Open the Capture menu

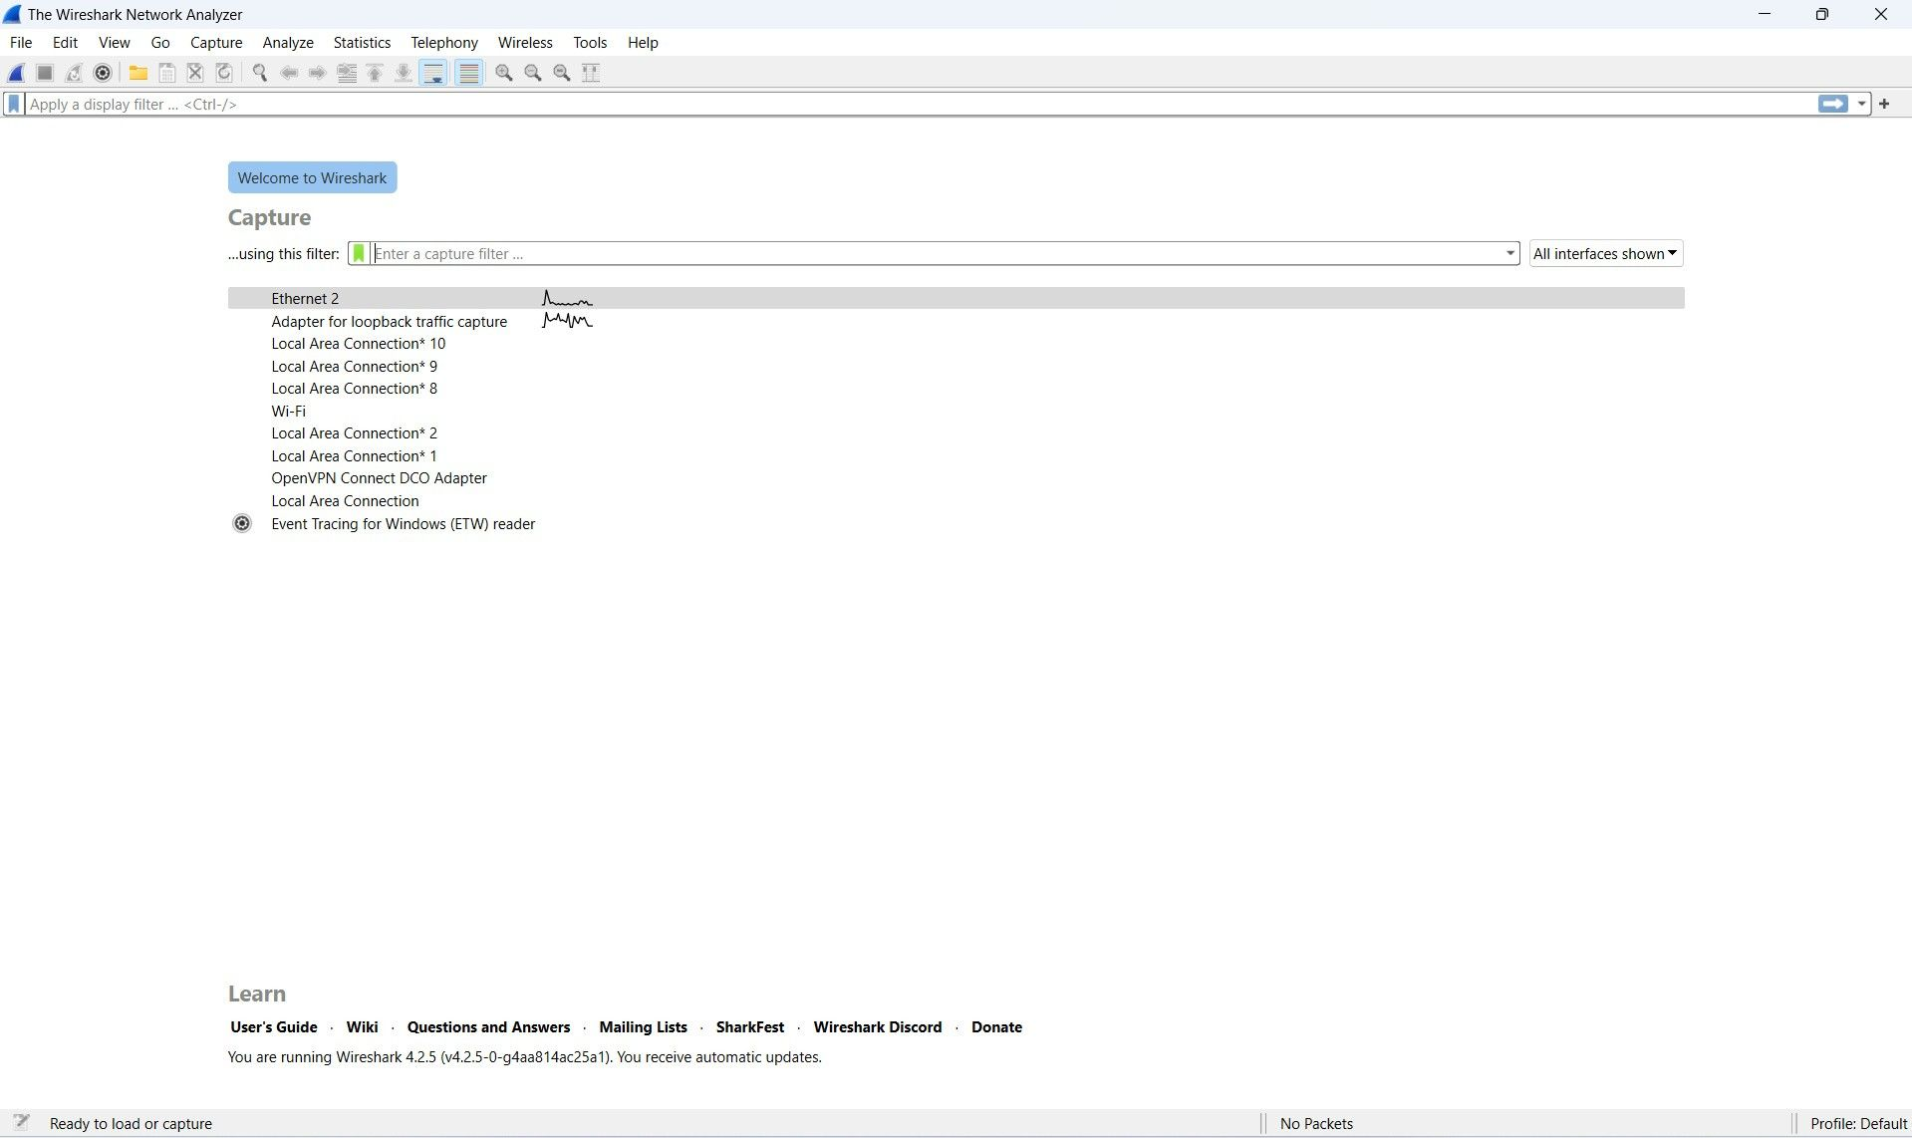pyautogui.click(x=216, y=43)
